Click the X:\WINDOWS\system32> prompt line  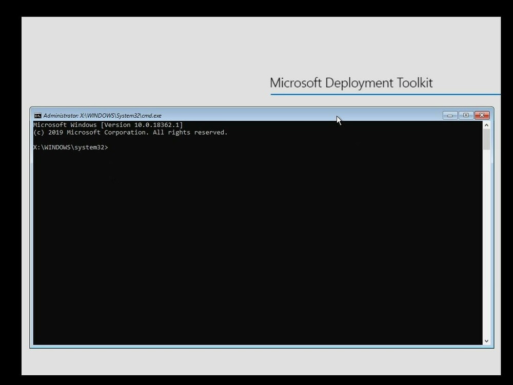click(x=71, y=147)
